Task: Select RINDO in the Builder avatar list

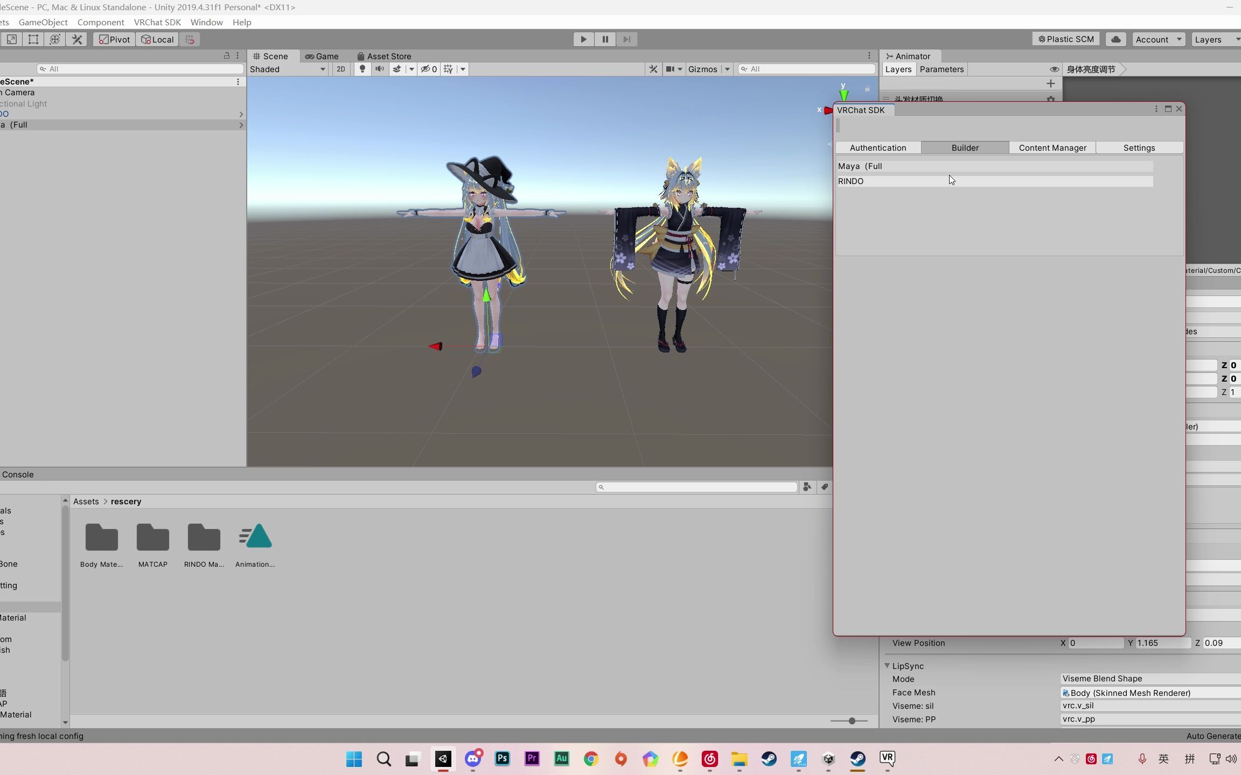Action: click(916, 181)
